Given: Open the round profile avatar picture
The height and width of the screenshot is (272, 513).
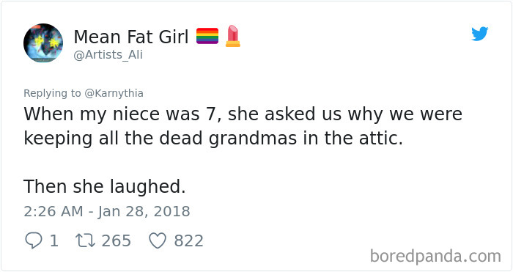Looking at the screenshot, I should [x=43, y=43].
